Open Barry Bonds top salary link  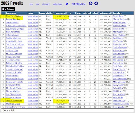[x=118, y=44]
